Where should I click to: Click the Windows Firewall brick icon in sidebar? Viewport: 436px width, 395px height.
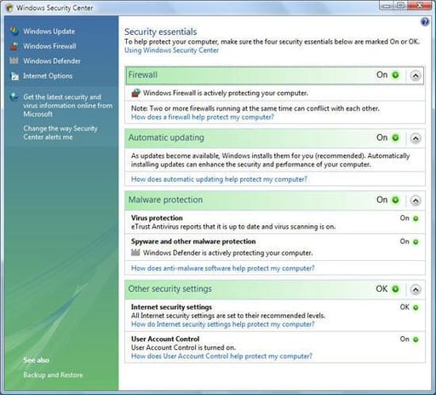(14, 46)
